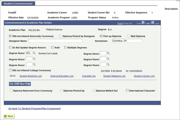Click third left Degree Honor input box
Image resolution: width=180 pixels, height=120 pixels.
[29, 65]
